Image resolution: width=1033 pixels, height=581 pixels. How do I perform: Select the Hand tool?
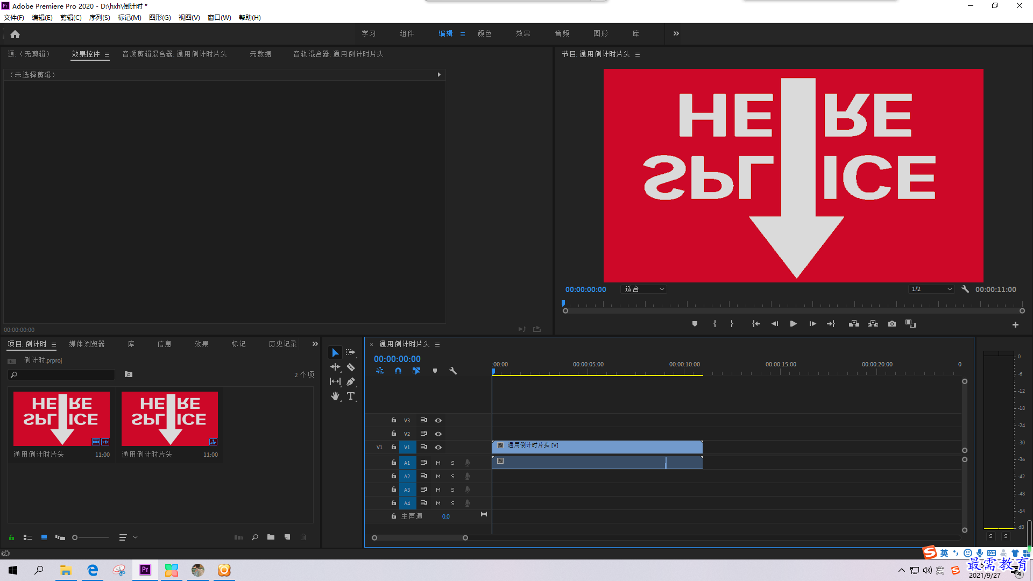click(335, 396)
